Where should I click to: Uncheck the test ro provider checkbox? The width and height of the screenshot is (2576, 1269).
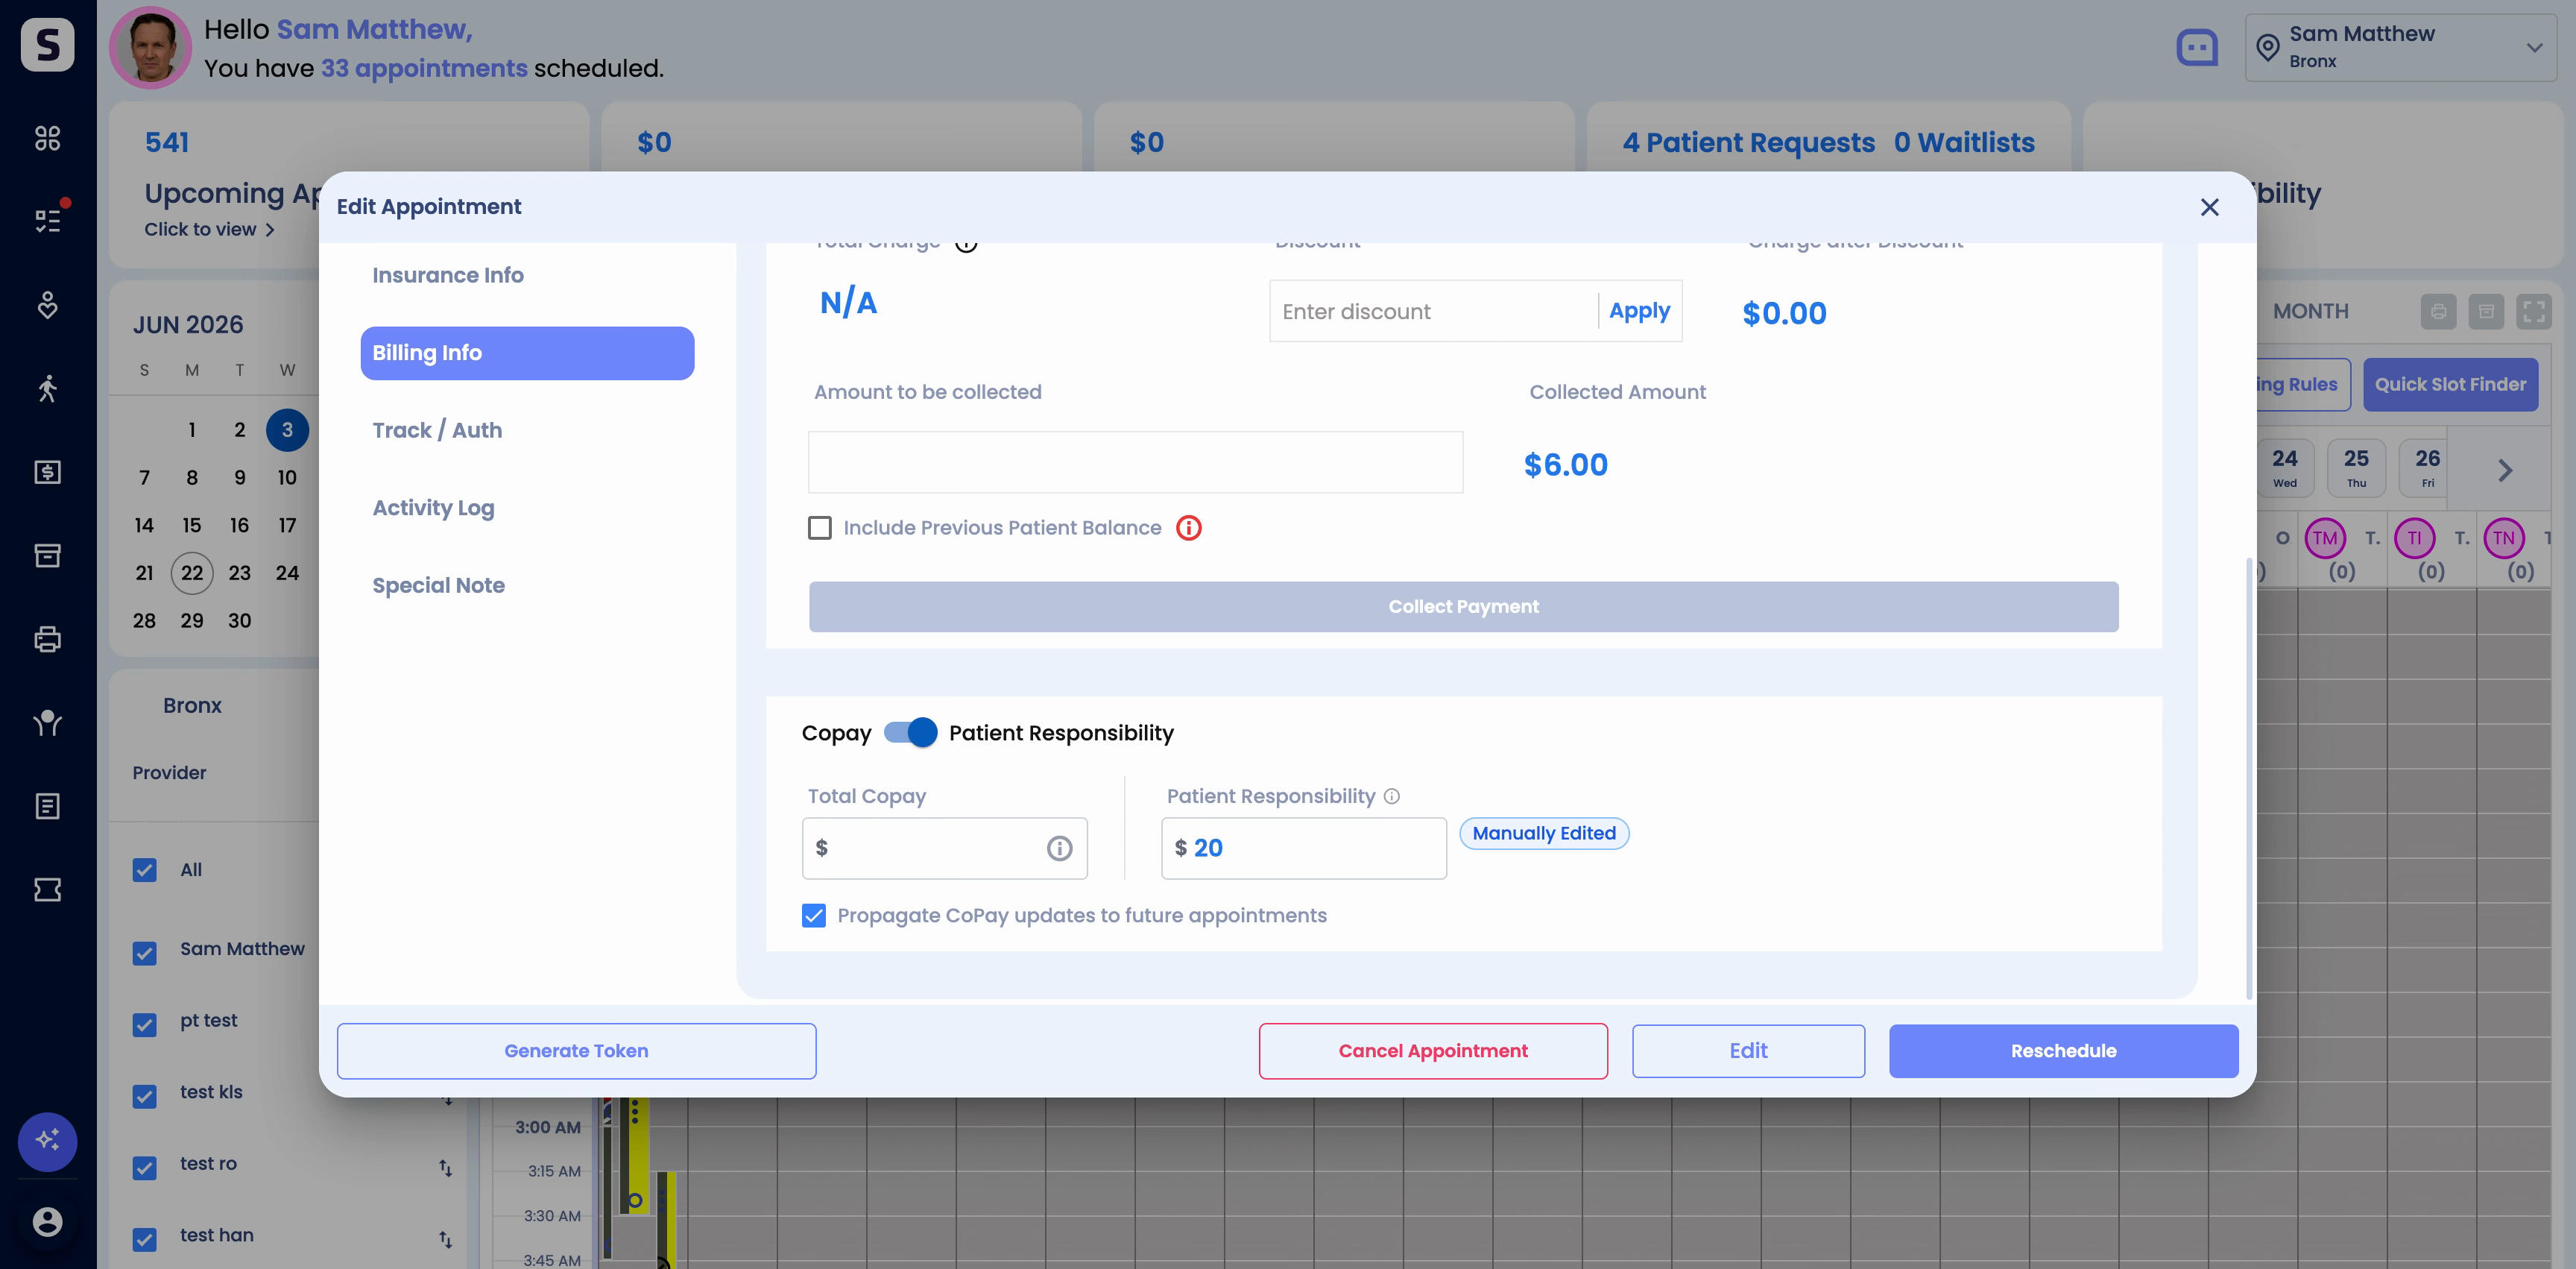[144, 1168]
